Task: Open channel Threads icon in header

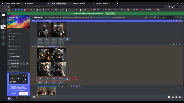Action: (146, 17)
